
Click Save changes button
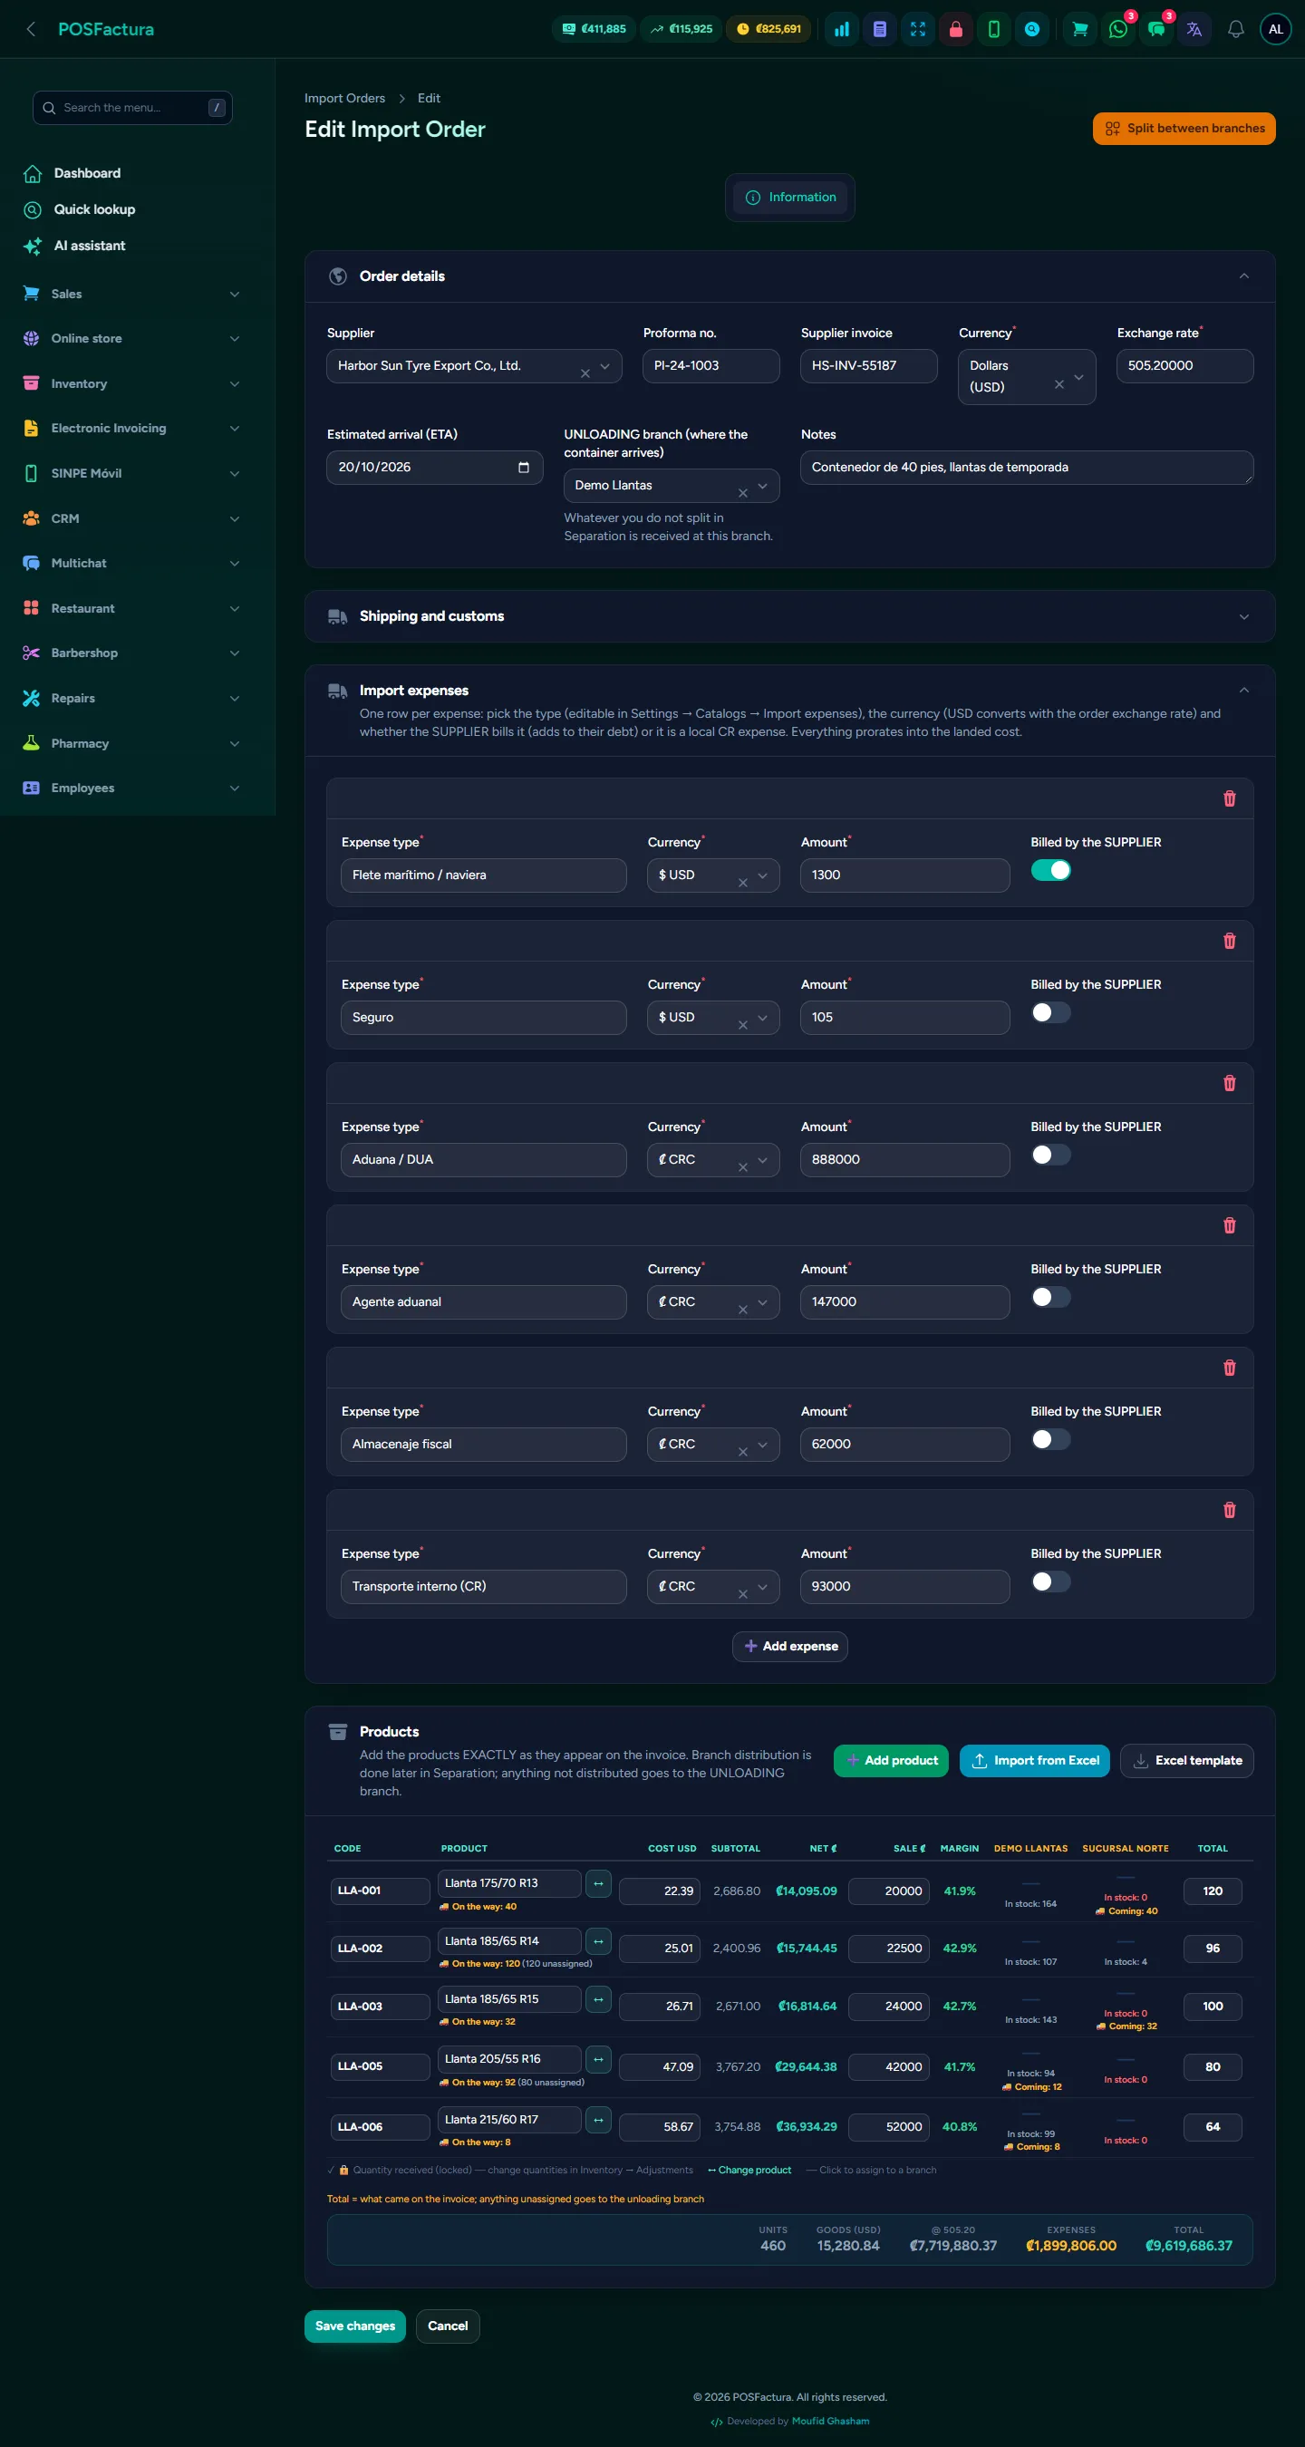click(355, 2326)
